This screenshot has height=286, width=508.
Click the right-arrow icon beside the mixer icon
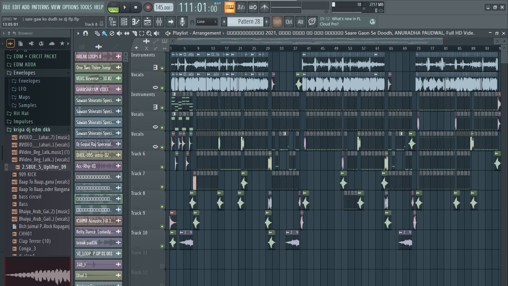tap(171, 21)
